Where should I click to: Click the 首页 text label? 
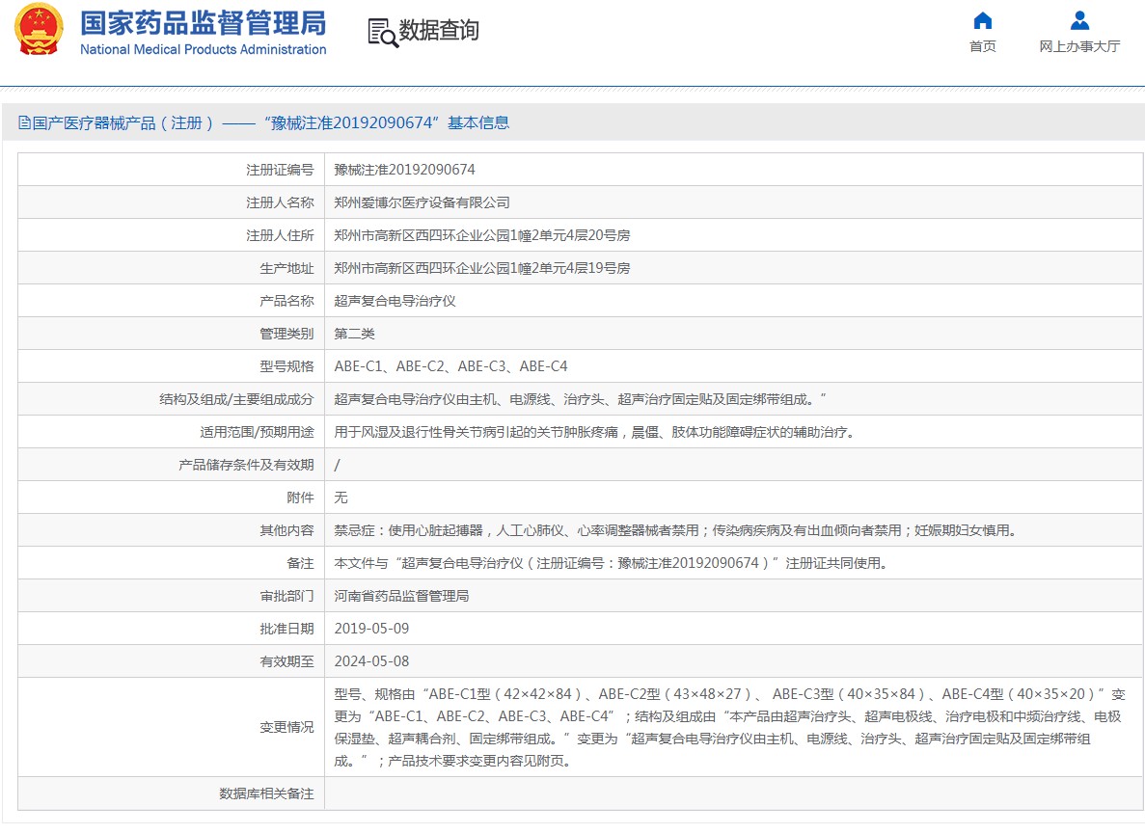click(982, 46)
